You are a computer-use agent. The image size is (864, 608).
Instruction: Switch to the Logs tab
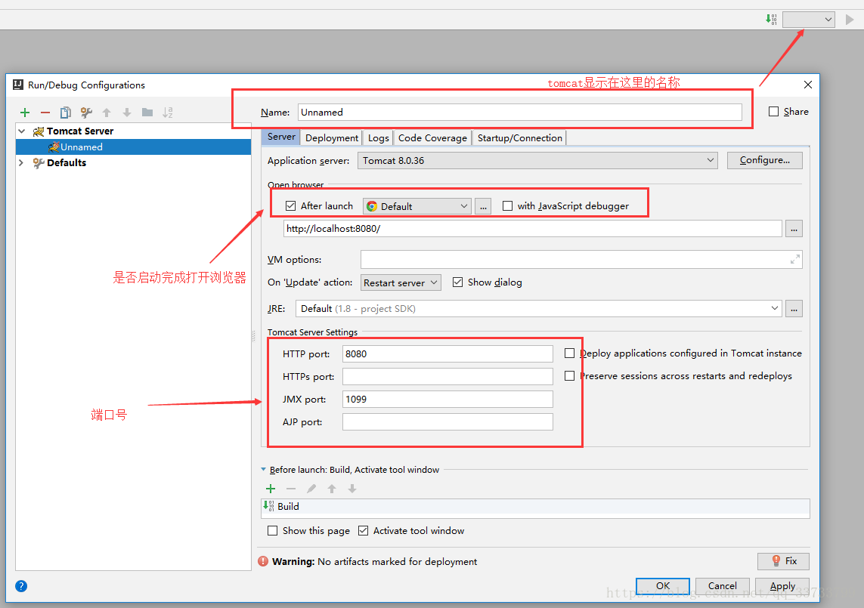(x=379, y=138)
